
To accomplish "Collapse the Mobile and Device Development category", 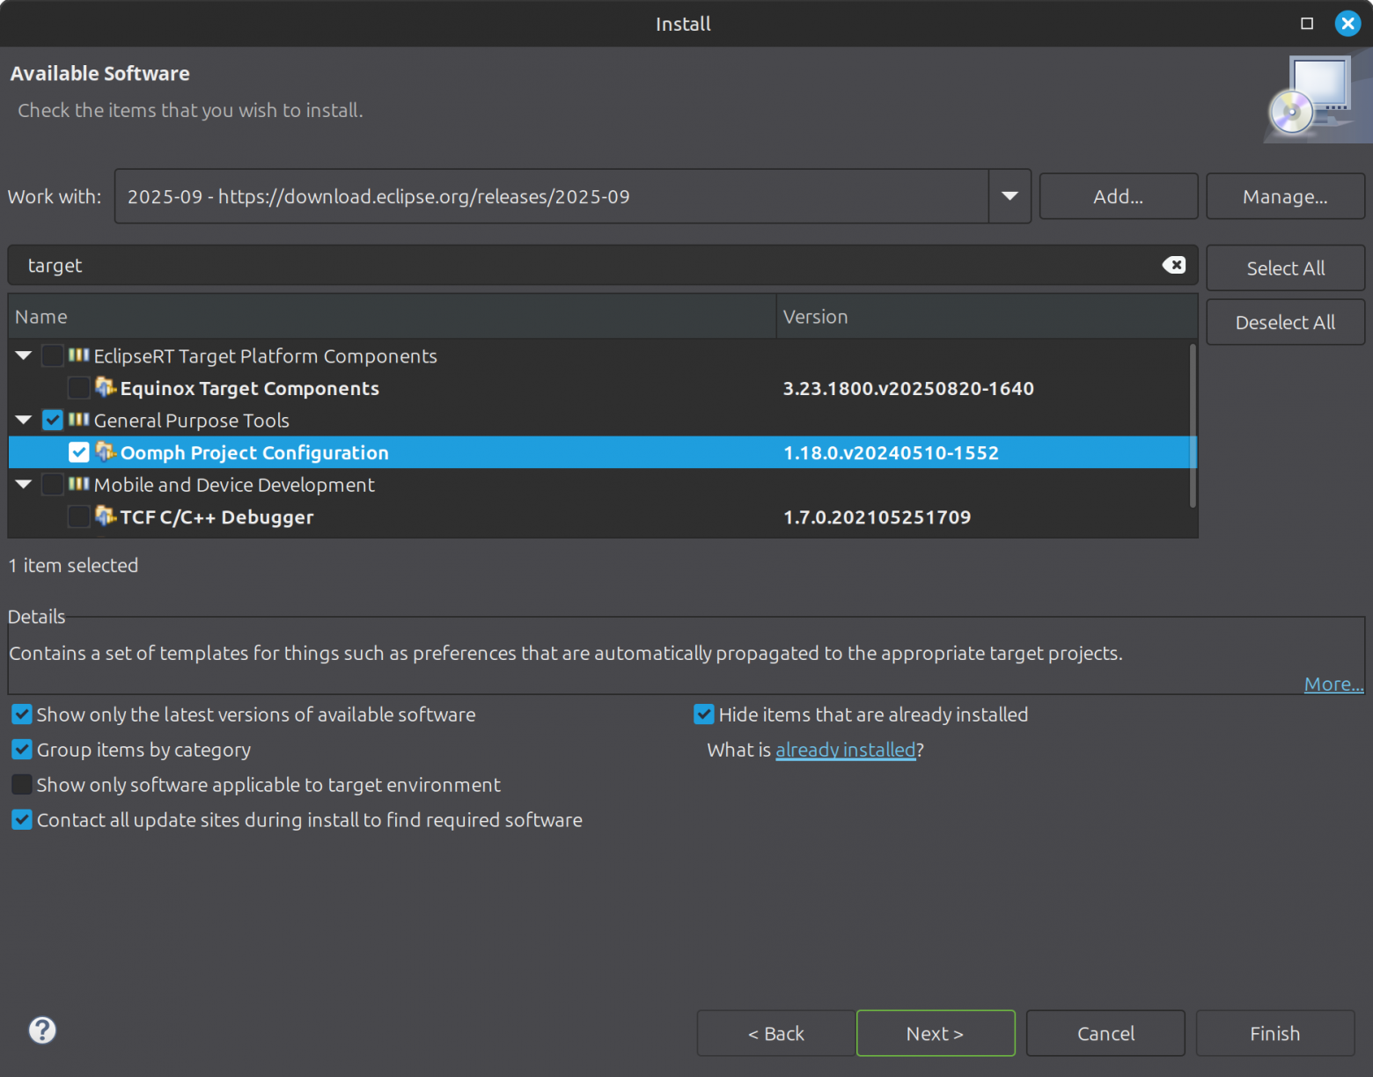I will point(24,484).
